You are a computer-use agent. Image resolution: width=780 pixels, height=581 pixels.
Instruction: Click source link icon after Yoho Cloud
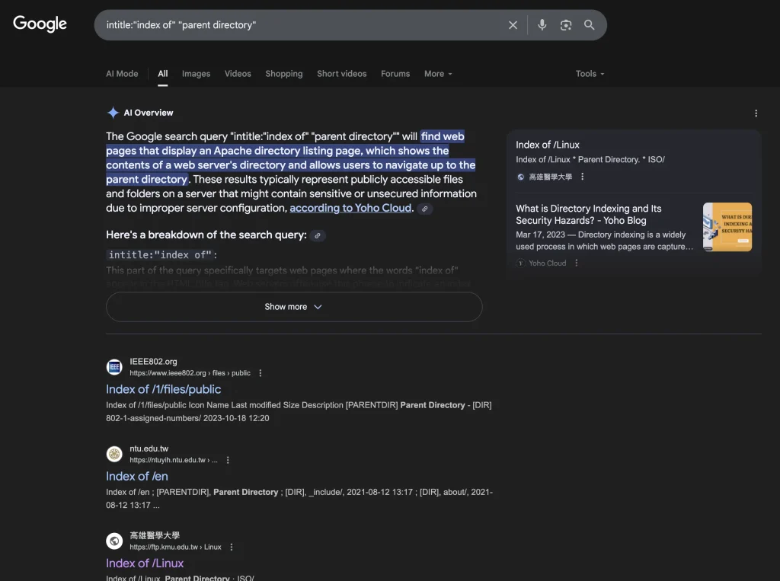click(x=425, y=209)
